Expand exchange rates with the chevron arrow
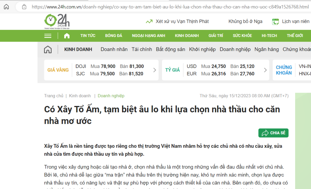This screenshot has width=311, height=189. click(265, 70)
